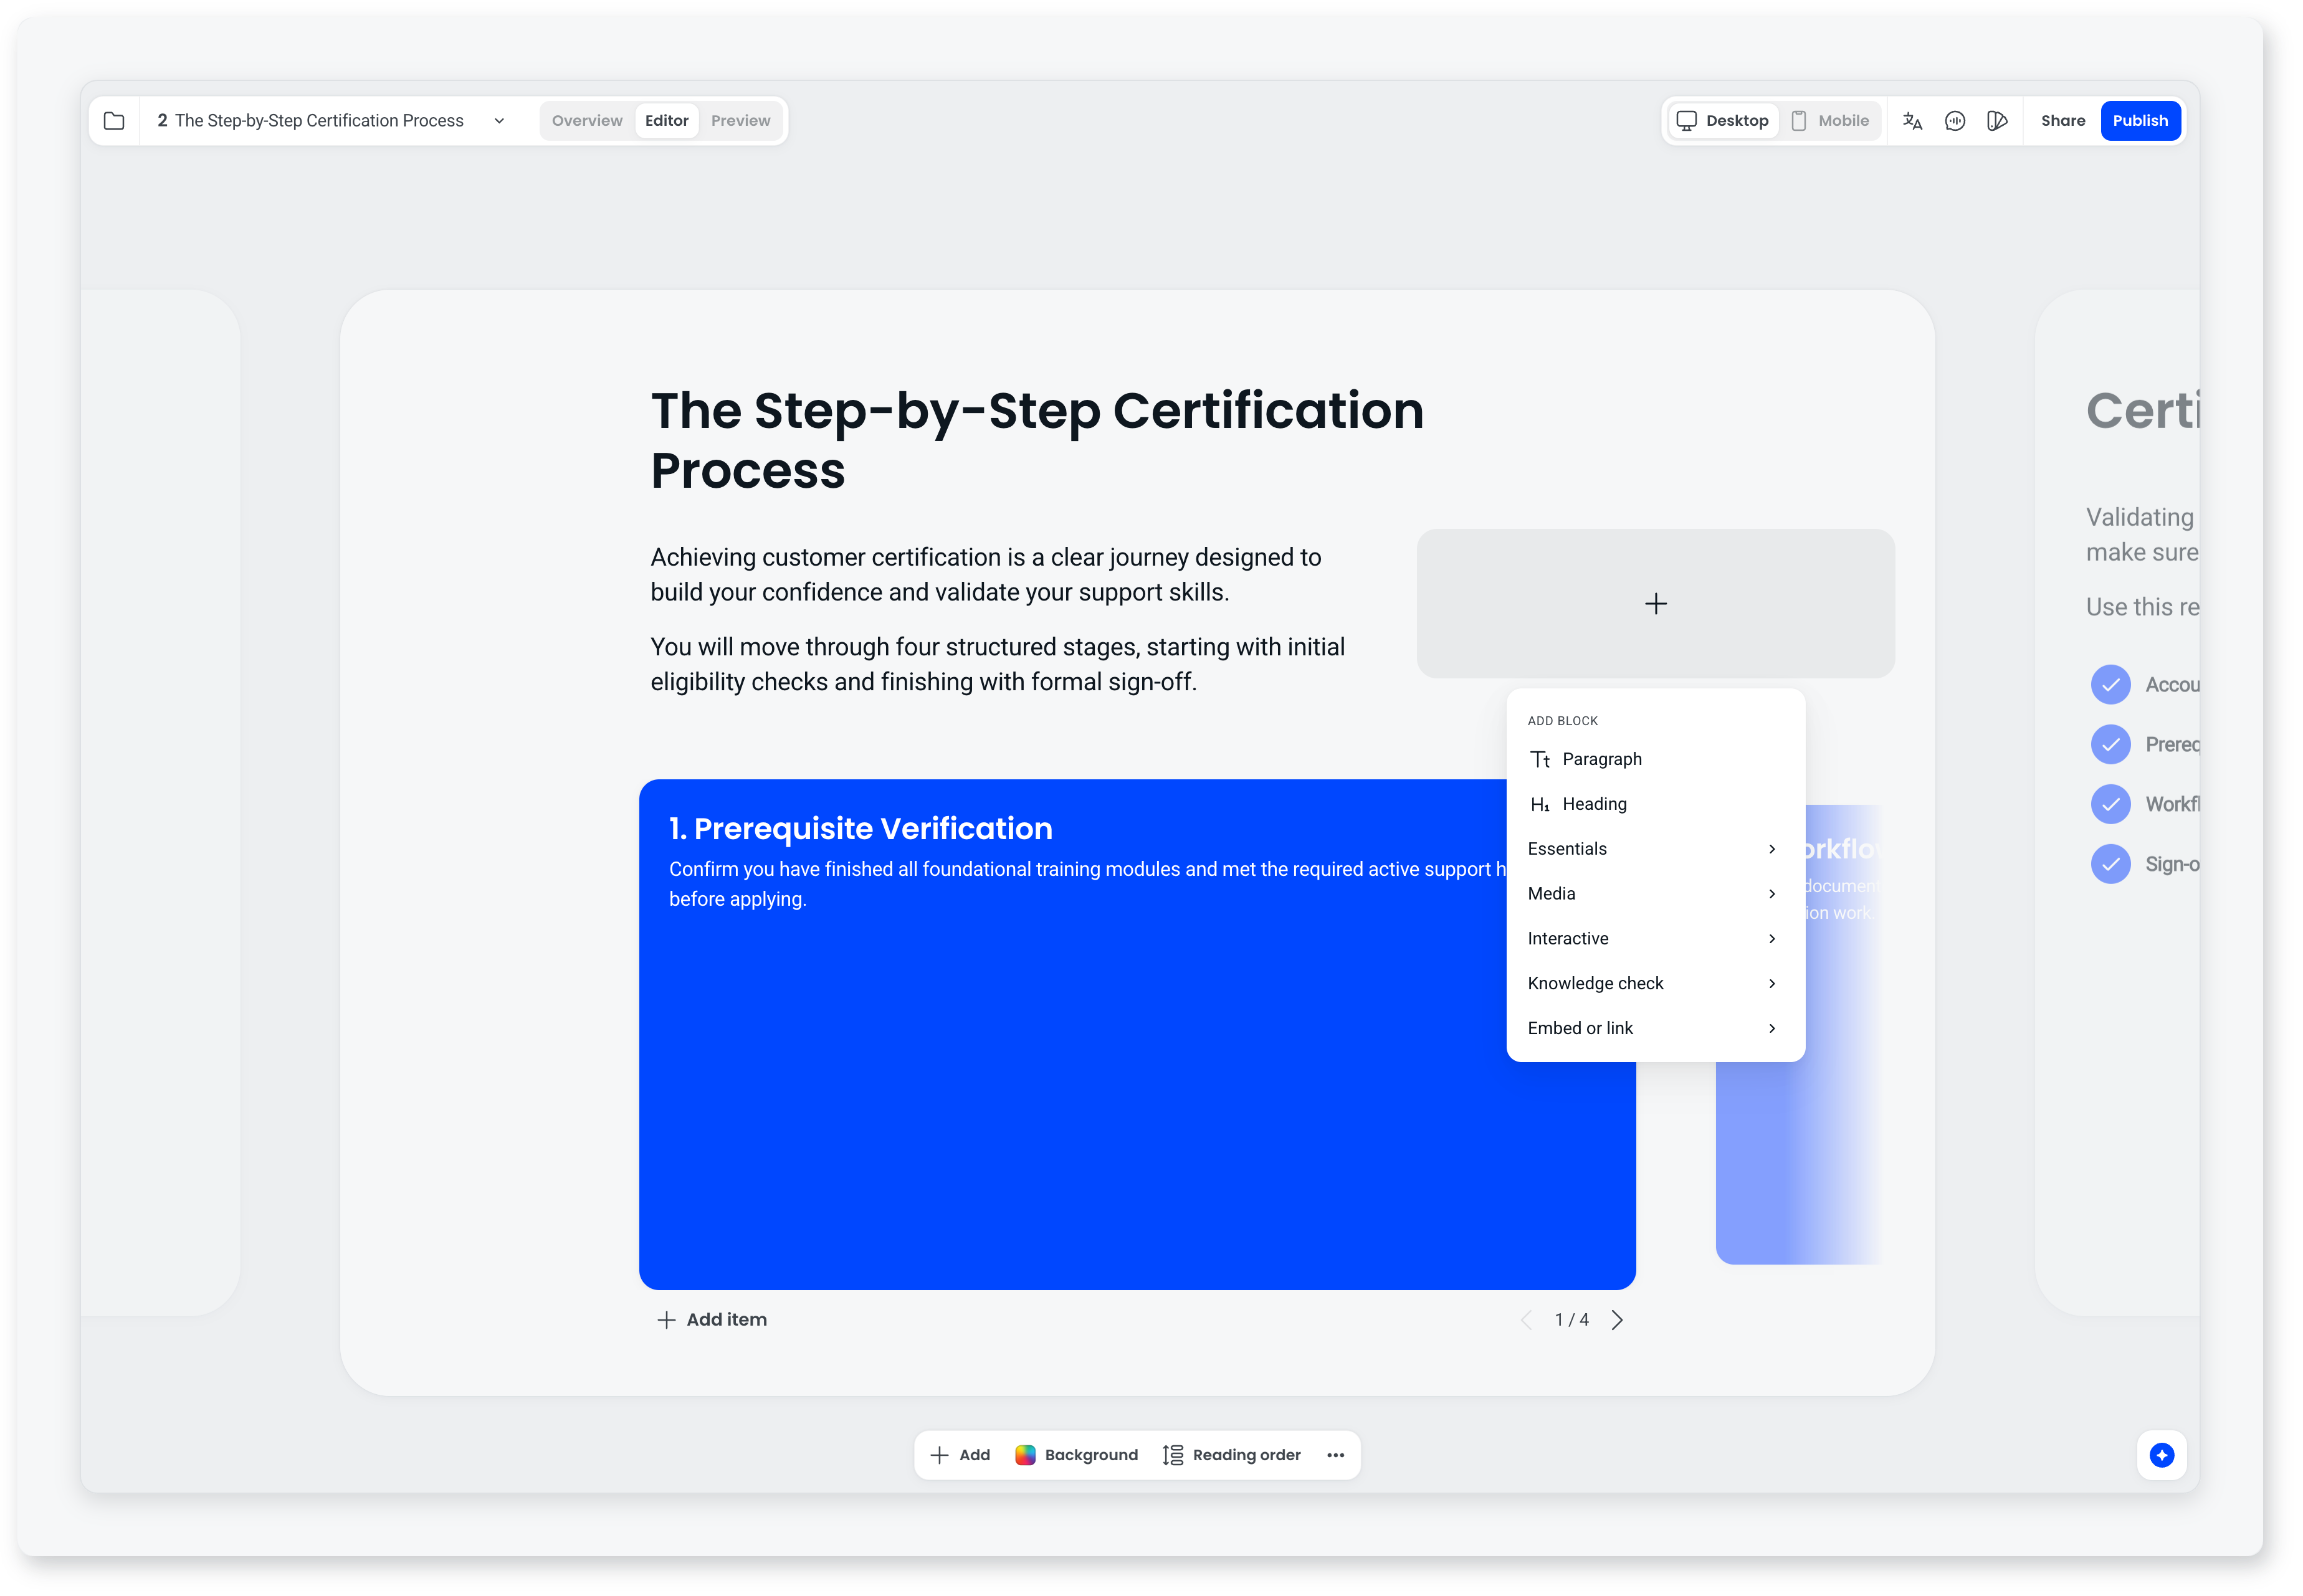Click the Share button
The width and height of the screenshot is (2303, 1596).
coord(2062,121)
